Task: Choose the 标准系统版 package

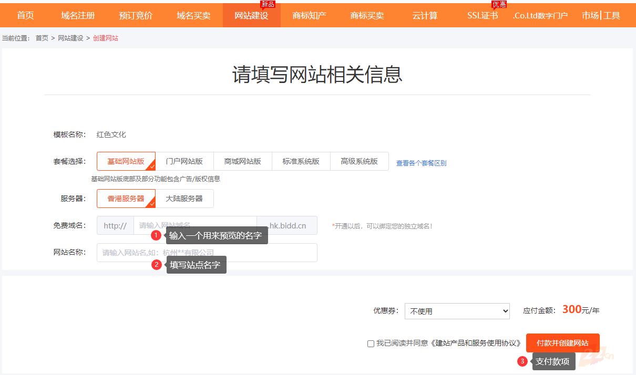Action: pos(301,161)
